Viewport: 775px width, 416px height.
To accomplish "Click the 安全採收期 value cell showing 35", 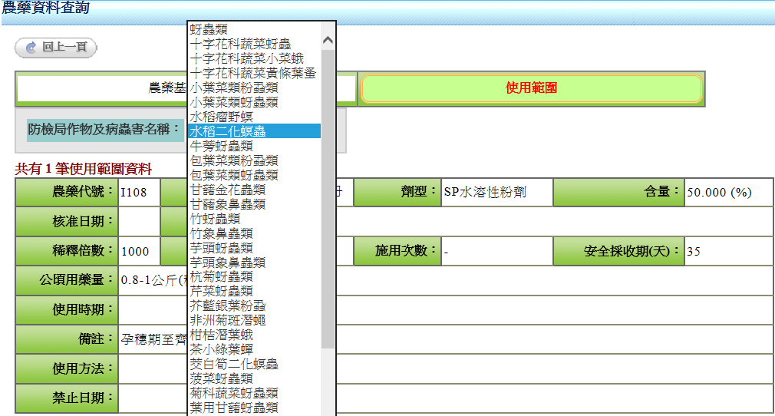I will pyautogui.click(x=727, y=252).
